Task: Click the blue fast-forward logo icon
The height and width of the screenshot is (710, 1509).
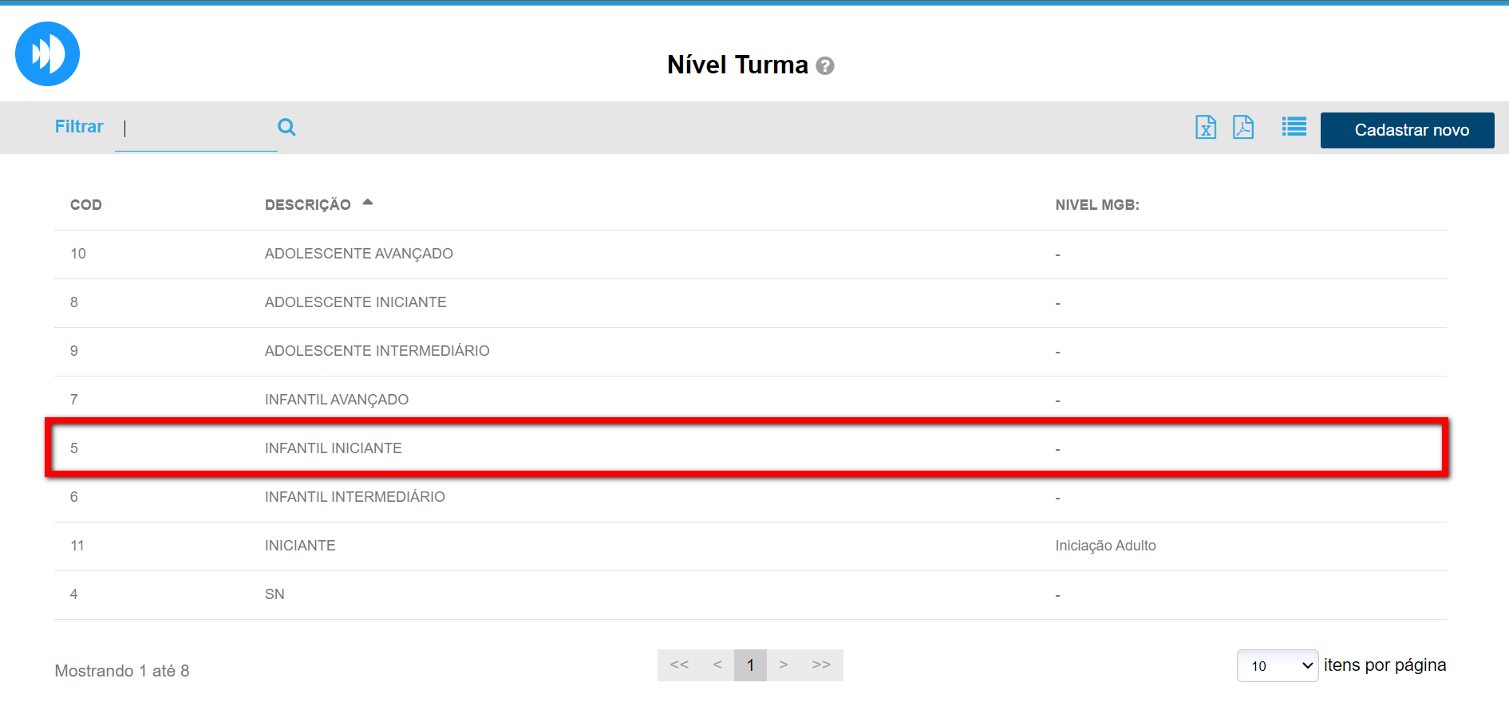Action: (x=47, y=54)
